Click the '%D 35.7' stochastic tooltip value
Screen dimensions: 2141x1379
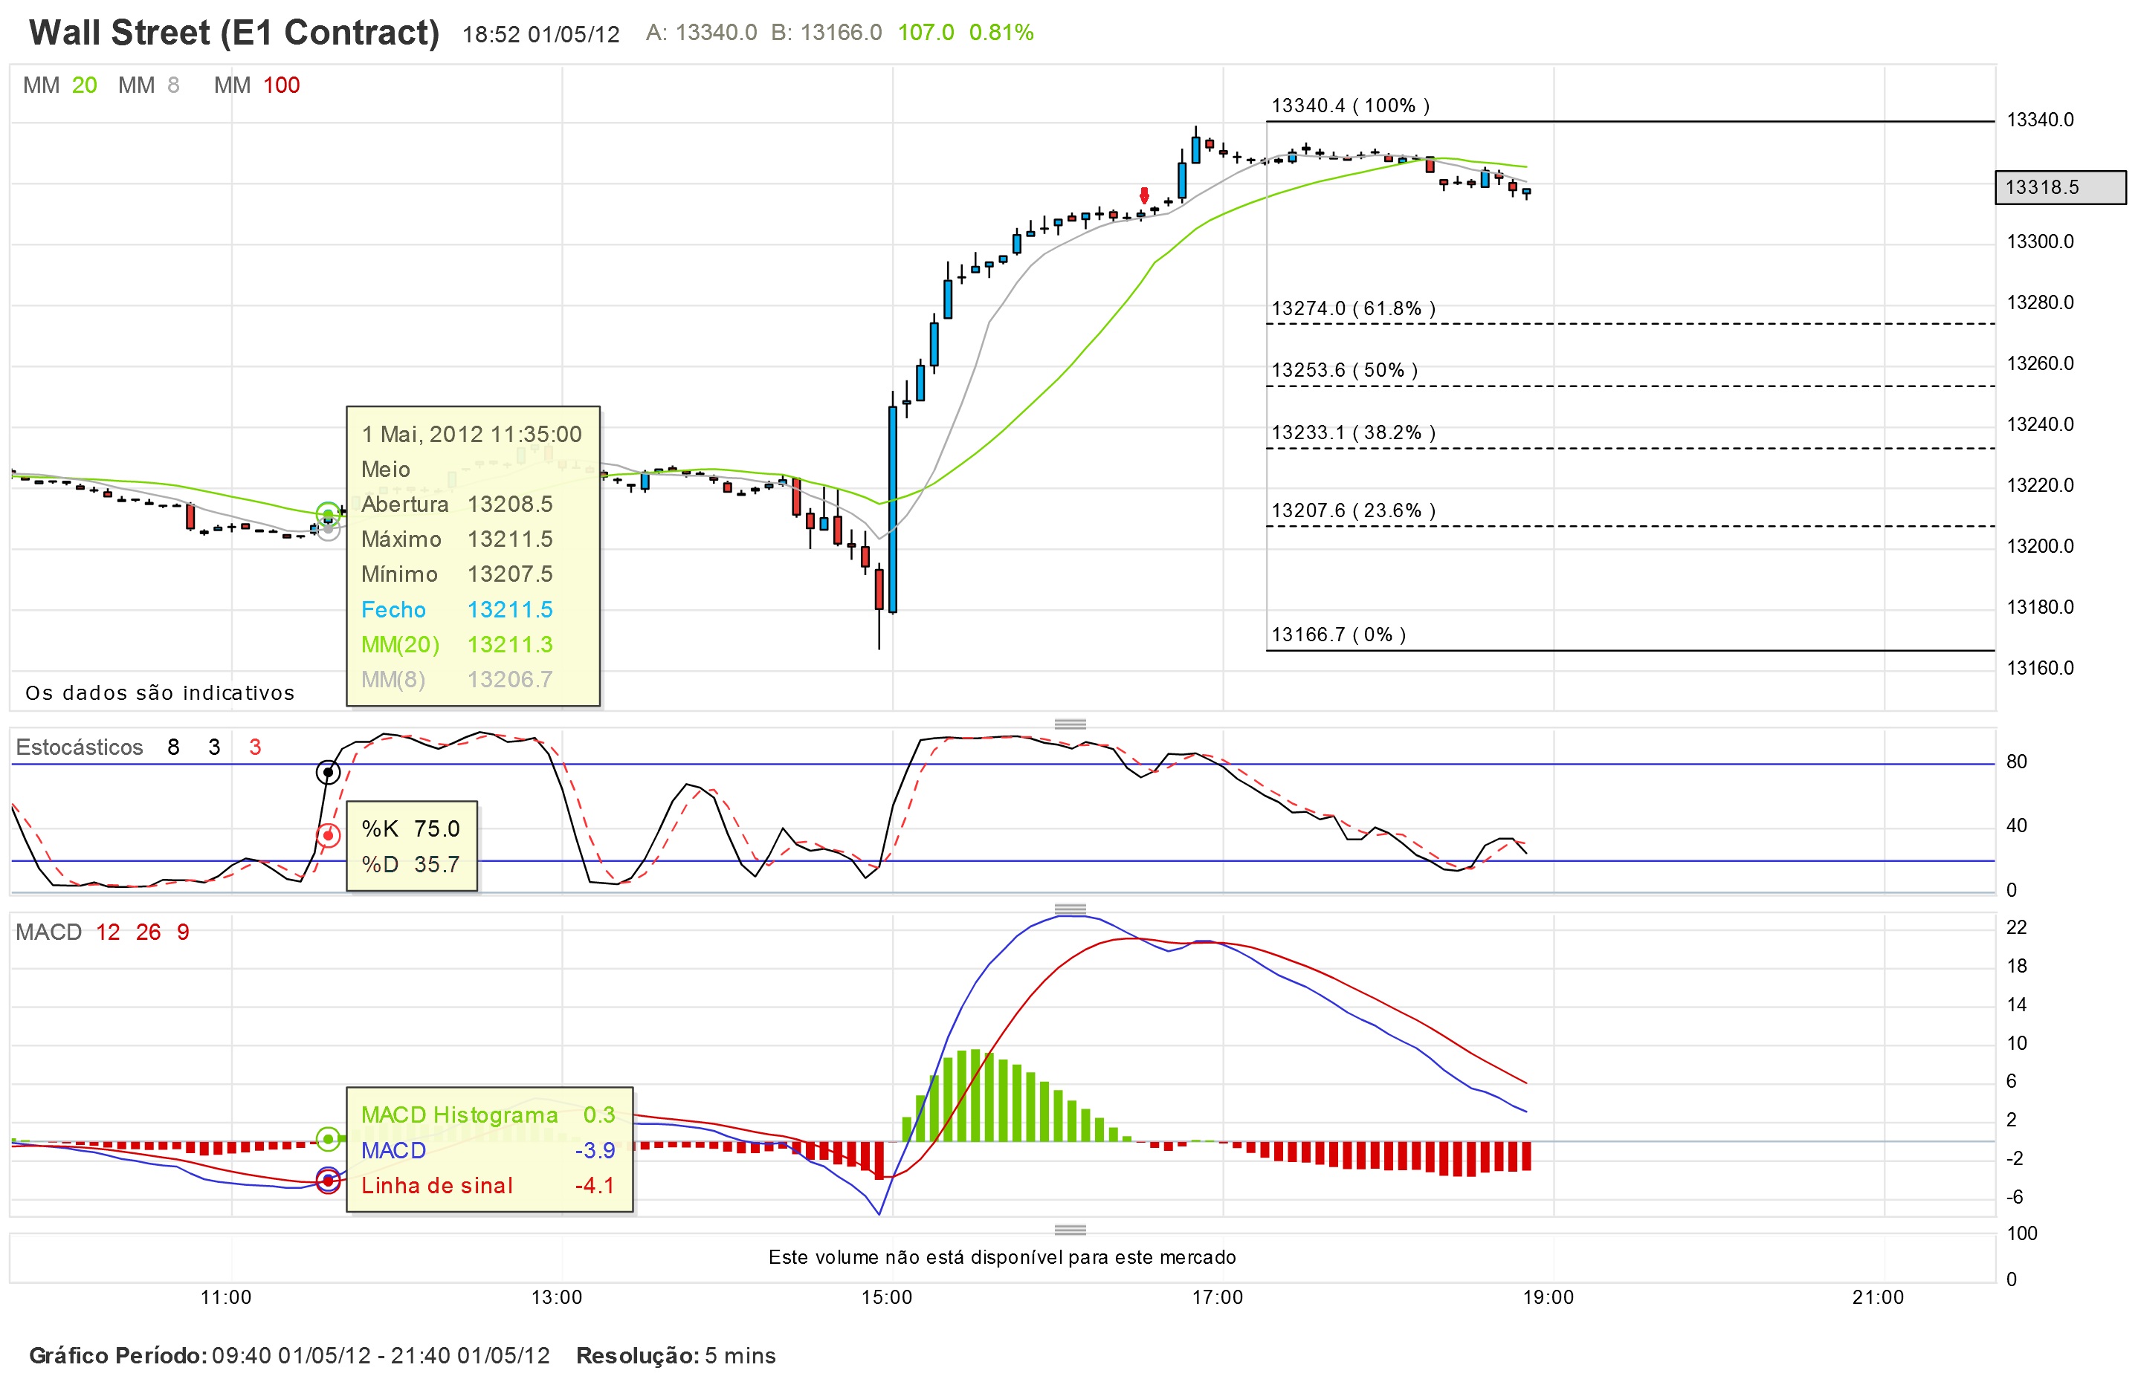pos(410,864)
